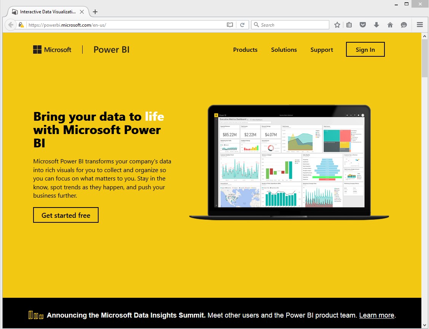Screen dimensions: 429x329
Task: Open the site security lock icon
Action: click(21, 25)
